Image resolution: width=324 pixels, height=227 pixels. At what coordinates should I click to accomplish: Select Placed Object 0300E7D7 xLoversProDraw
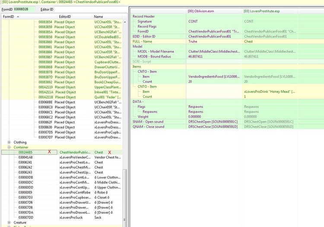62,137
